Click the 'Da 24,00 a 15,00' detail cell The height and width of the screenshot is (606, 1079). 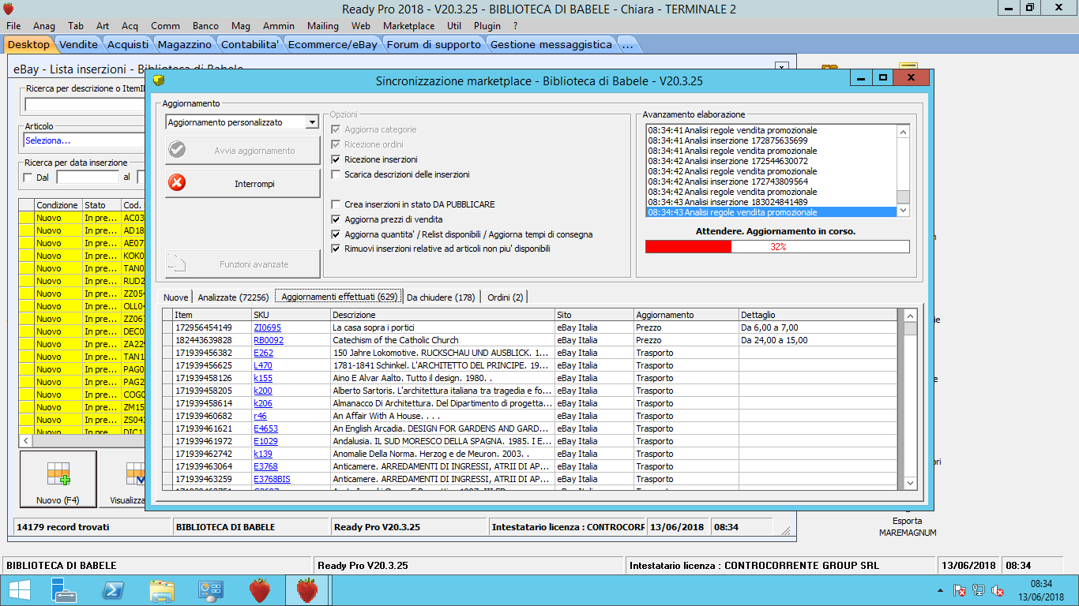click(x=818, y=340)
